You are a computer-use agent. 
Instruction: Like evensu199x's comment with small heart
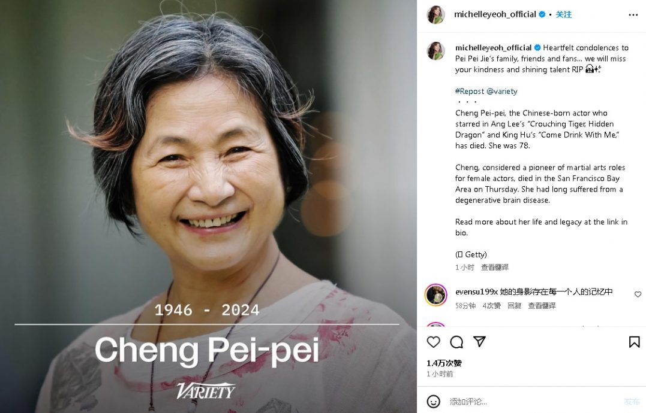638,294
